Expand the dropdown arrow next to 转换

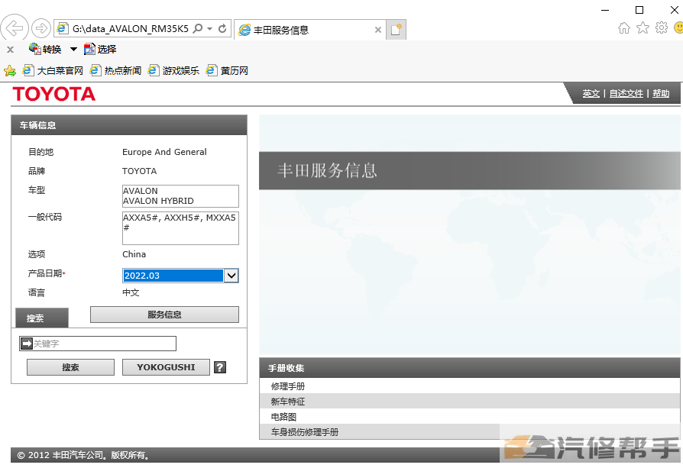73,49
